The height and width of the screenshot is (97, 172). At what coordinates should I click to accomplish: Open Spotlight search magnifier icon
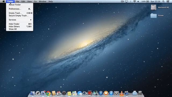(x=163, y=1)
